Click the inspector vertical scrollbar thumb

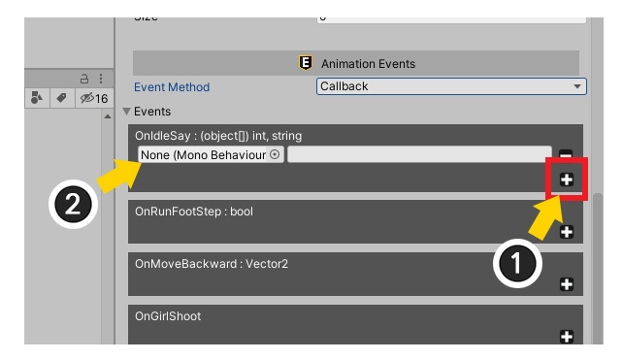[597, 268]
